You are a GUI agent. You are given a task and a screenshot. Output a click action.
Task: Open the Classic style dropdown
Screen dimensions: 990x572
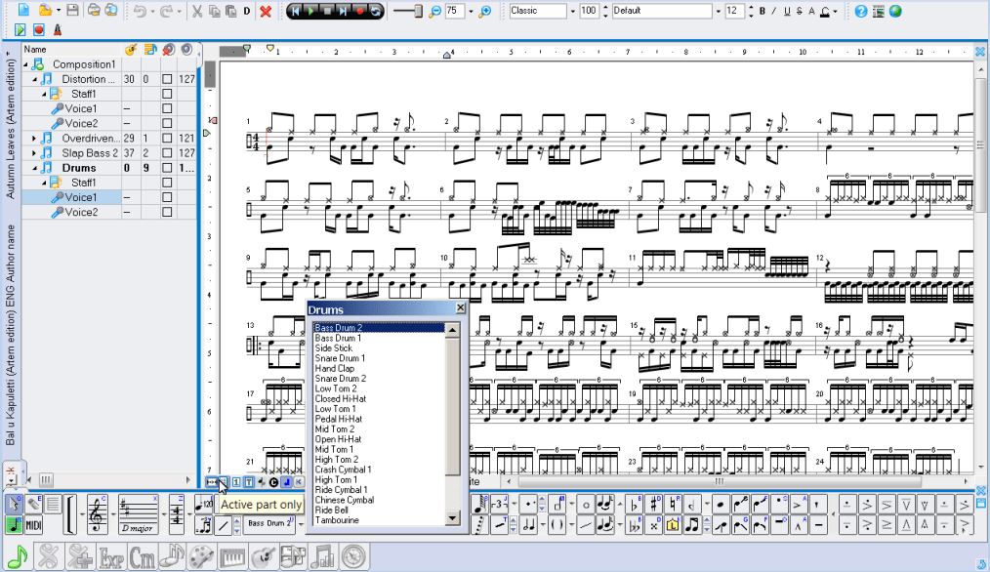573,11
